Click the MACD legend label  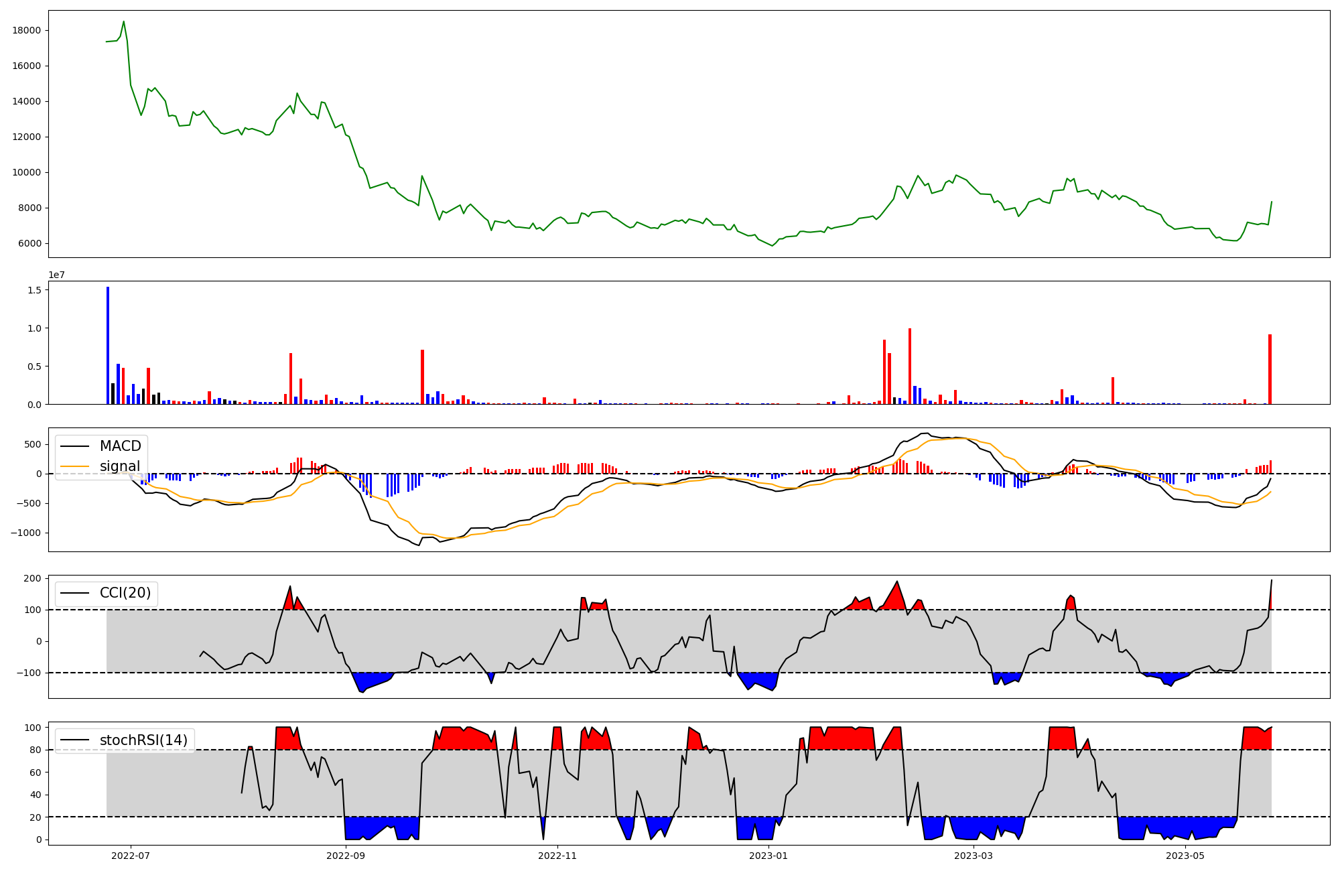click(120, 446)
